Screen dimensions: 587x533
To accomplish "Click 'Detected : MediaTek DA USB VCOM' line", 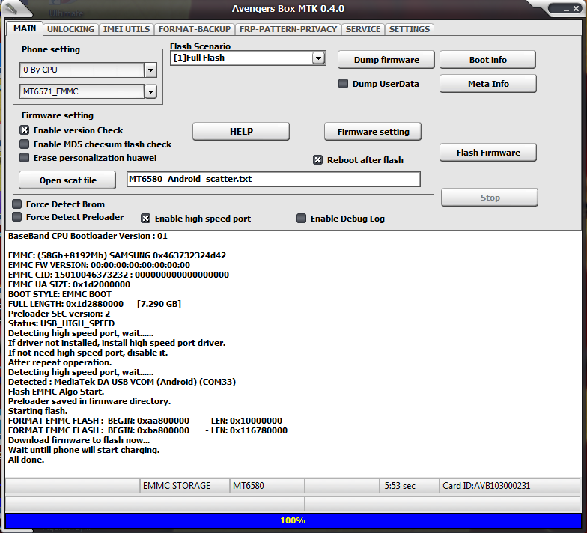I will [x=122, y=382].
